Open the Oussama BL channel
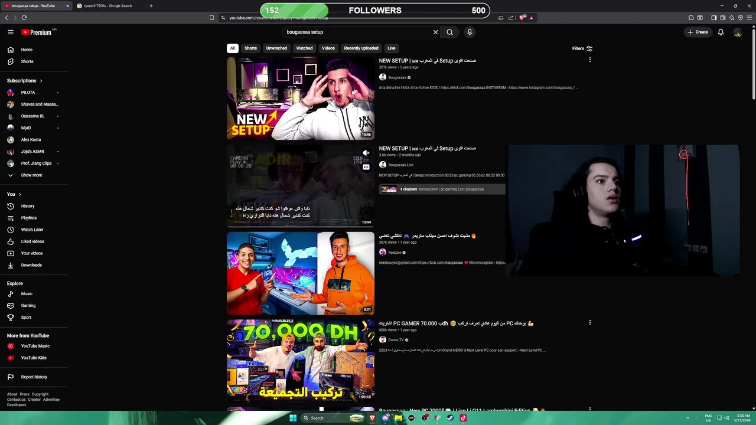756x425 pixels. (34, 116)
